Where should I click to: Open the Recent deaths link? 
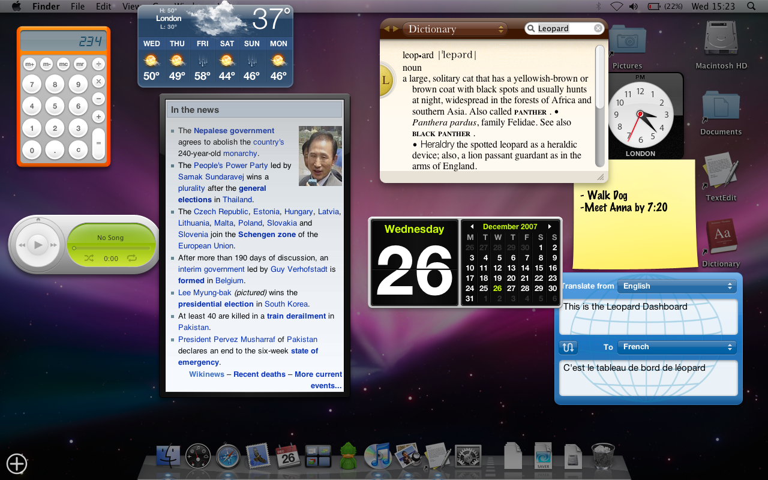pyautogui.click(x=259, y=374)
